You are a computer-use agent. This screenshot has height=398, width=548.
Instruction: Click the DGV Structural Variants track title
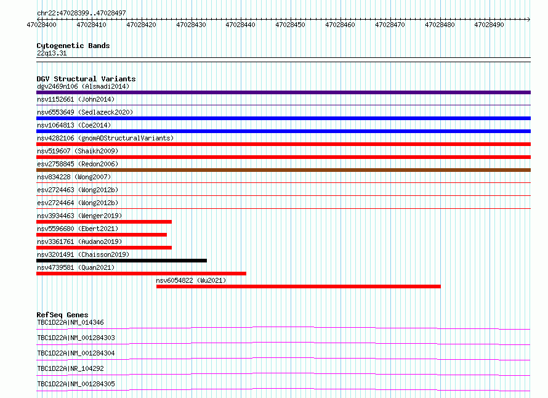pyautogui.click(x=86, y=79)
